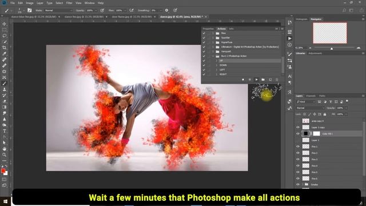Hide the Fire 2 layer
The image size is (366, 206).
click(298, 153)
